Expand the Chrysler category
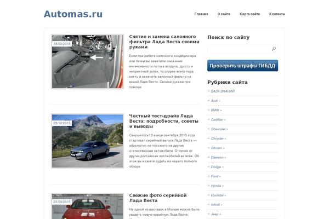 [218, 139]
